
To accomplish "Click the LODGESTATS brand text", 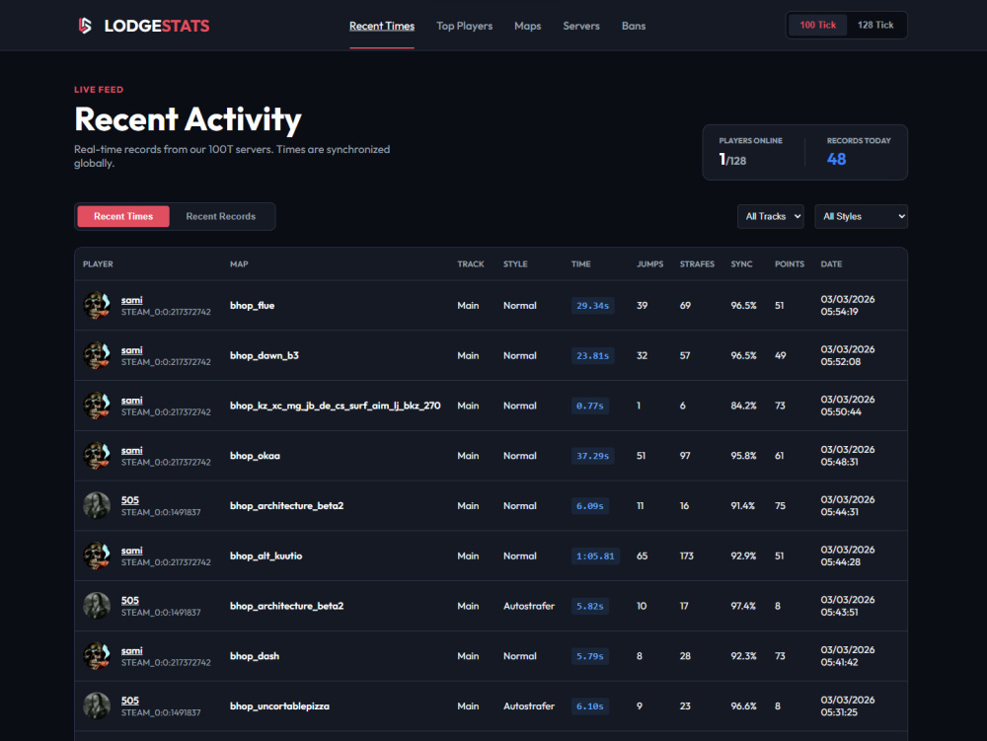I will [x=157, y=26].
